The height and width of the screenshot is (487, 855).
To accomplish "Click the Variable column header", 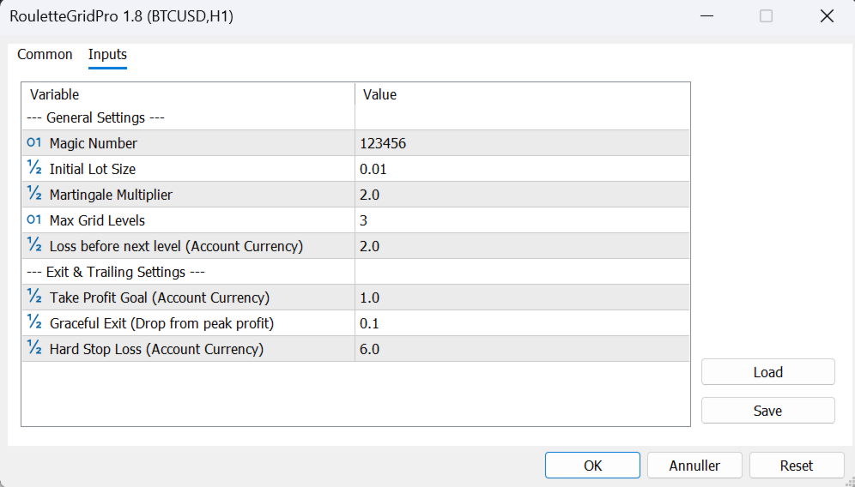I will point(54,94).
